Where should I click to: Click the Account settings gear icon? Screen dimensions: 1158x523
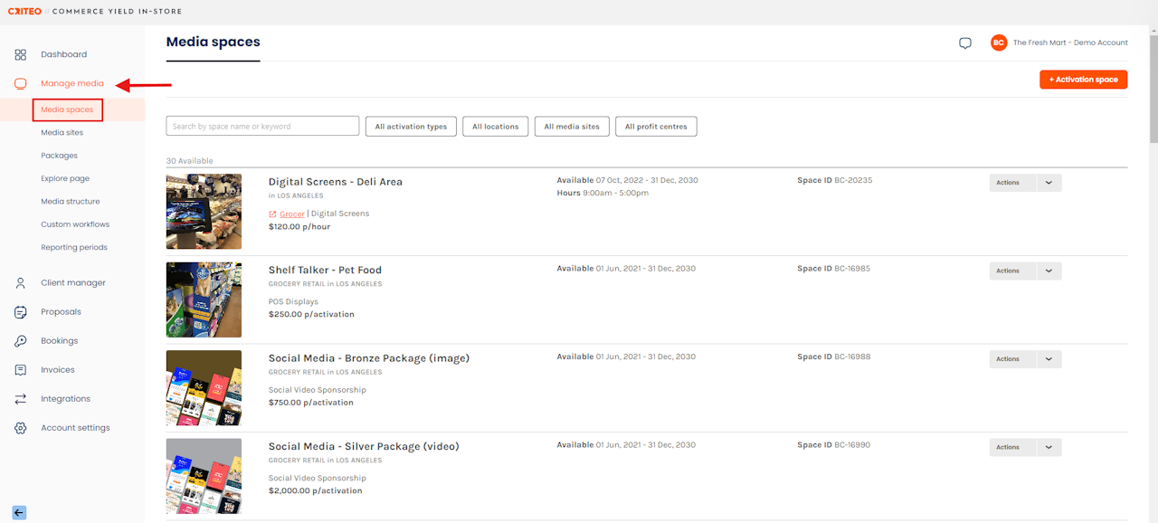[21, 428]
